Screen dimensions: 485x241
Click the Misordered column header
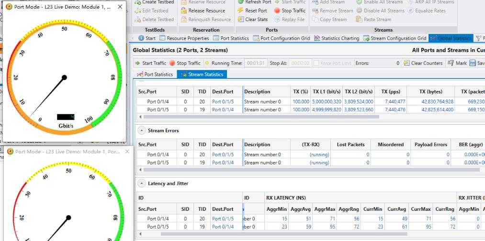[x=391, y=145]
